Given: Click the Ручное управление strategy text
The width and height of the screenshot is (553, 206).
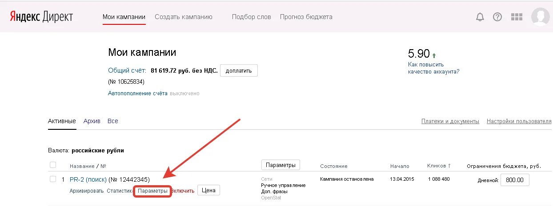Looking at the screenshot, I should [283, 185].
